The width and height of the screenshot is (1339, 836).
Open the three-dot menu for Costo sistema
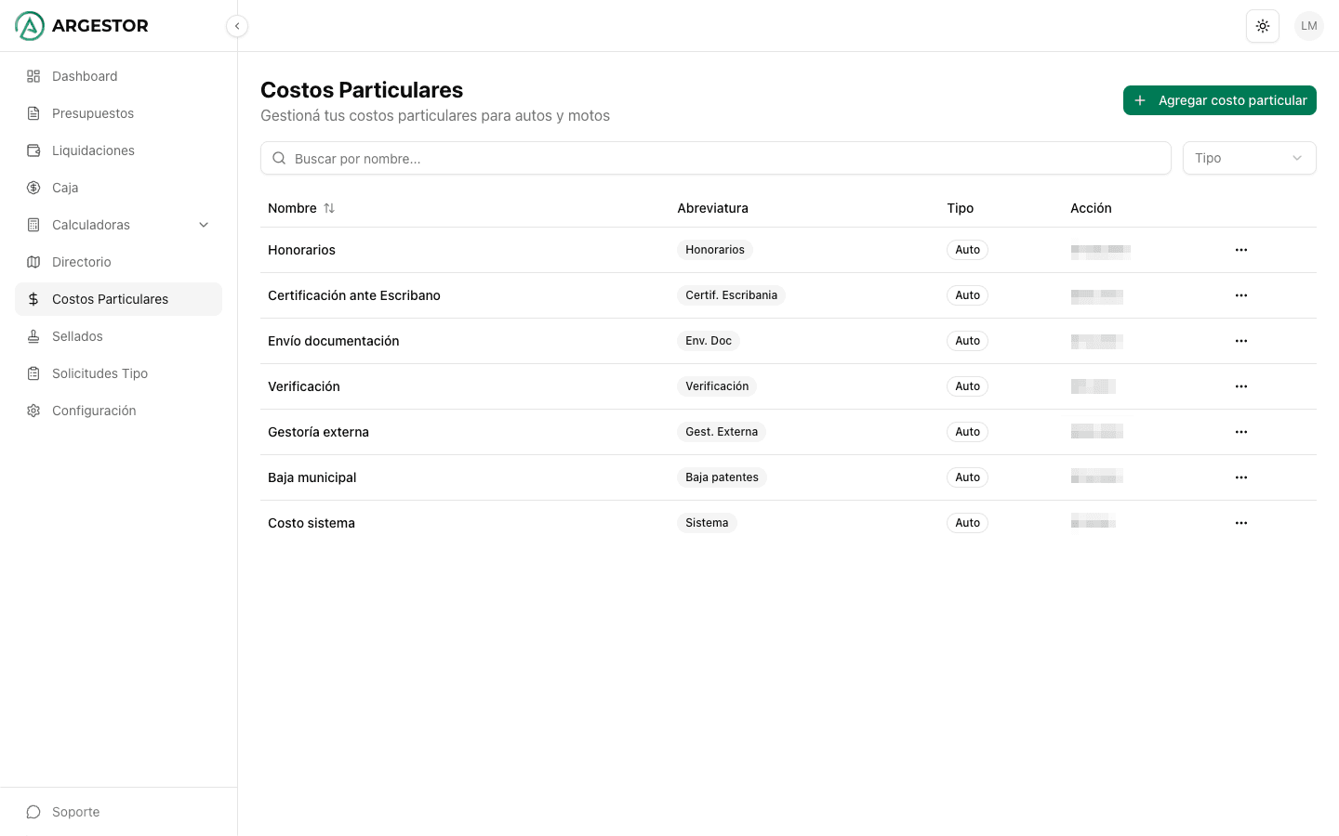pos(1241,523)
